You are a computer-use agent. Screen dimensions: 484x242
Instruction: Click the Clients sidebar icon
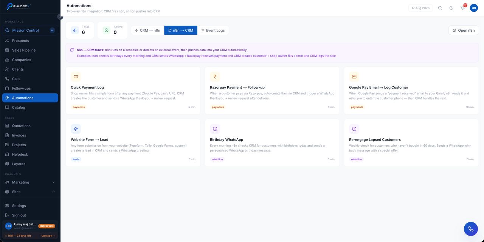click(7, 69)
